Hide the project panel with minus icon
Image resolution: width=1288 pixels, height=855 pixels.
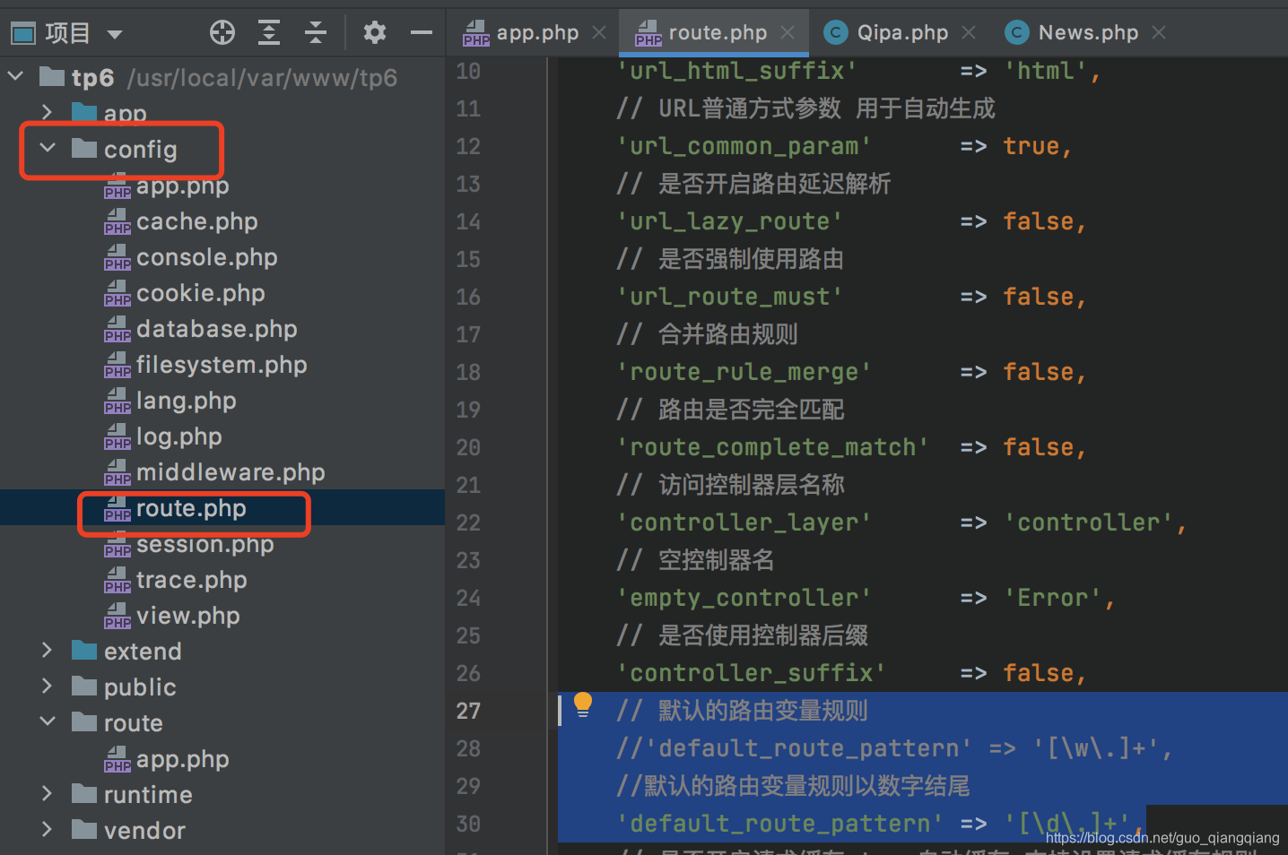(x=422, y=33)
